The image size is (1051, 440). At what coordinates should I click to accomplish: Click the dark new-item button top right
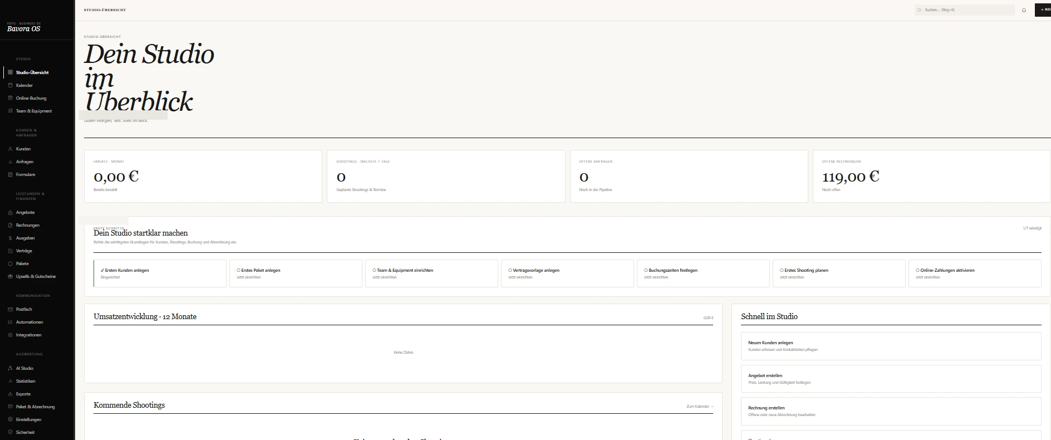point(1043,10)
